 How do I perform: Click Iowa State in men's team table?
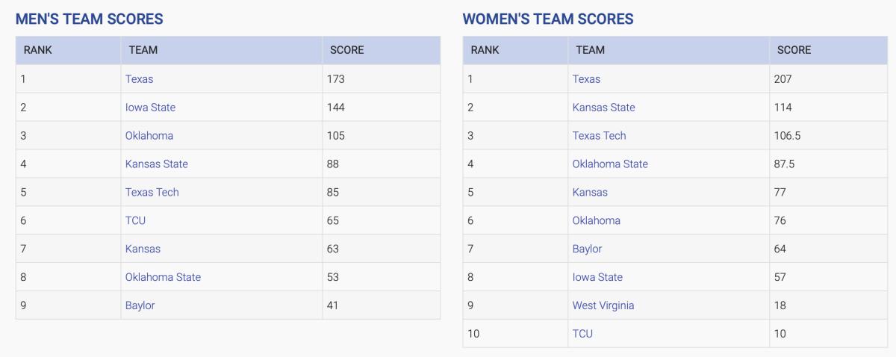tap(150, 108)
